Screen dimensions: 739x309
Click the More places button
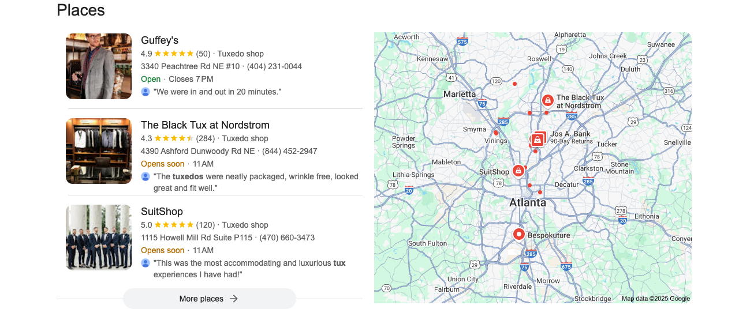[x=209, y=299]
